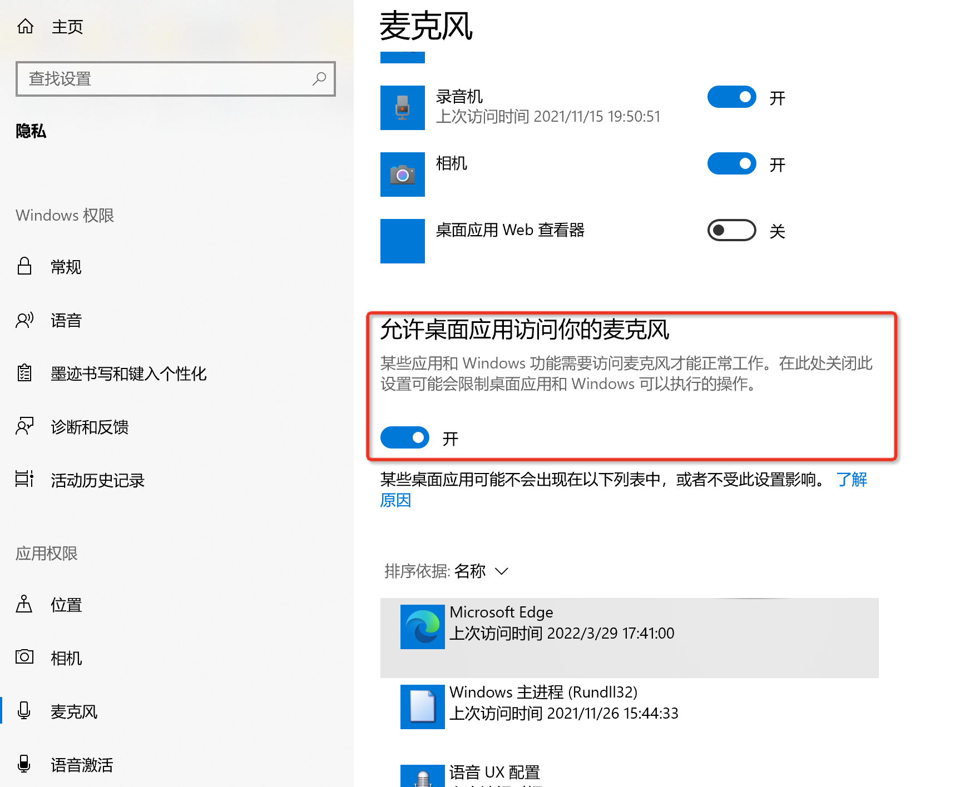Click the voice activation icon beside 语音激活
Screen dimensions: 960x787
pos(24,764)
